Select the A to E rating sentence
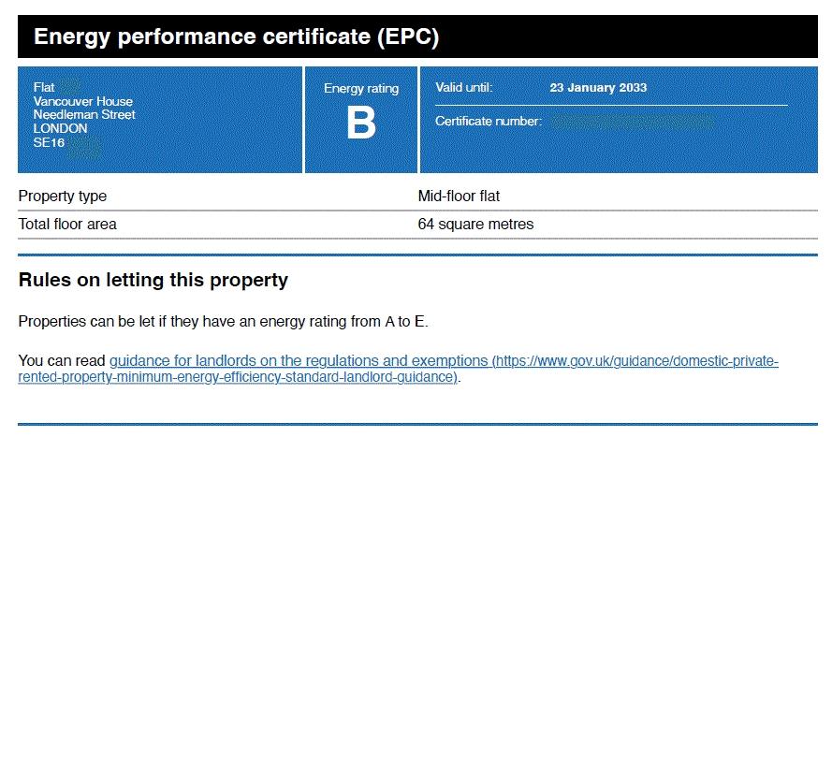Image resolution: width=832 pixels, height=757 pixels. click(223, 321)
